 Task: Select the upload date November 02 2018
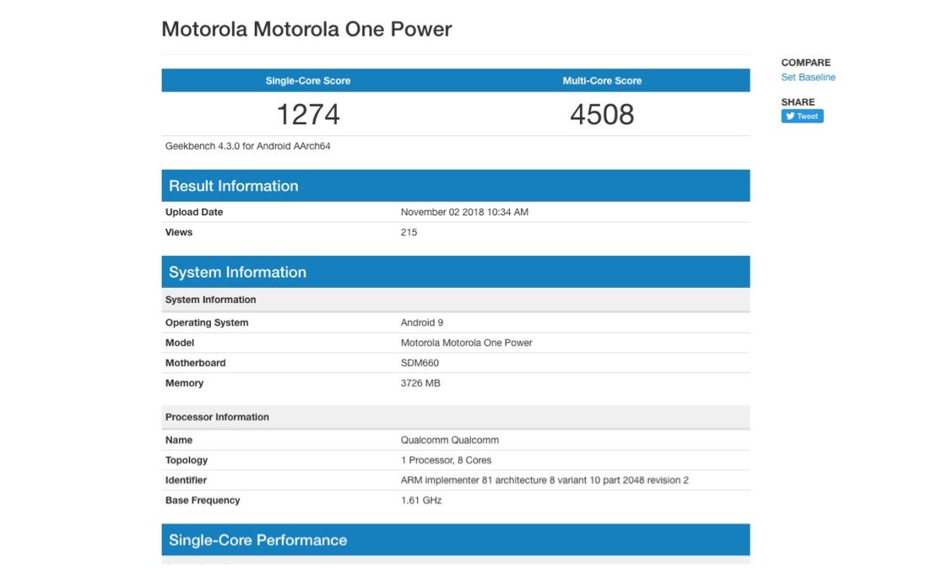pos(464,213)
